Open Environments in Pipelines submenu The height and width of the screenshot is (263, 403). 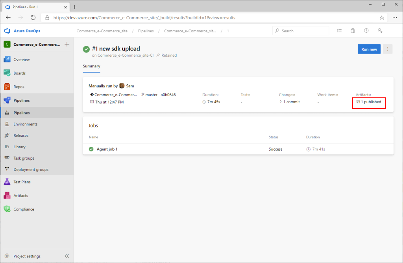click(25, 124)
